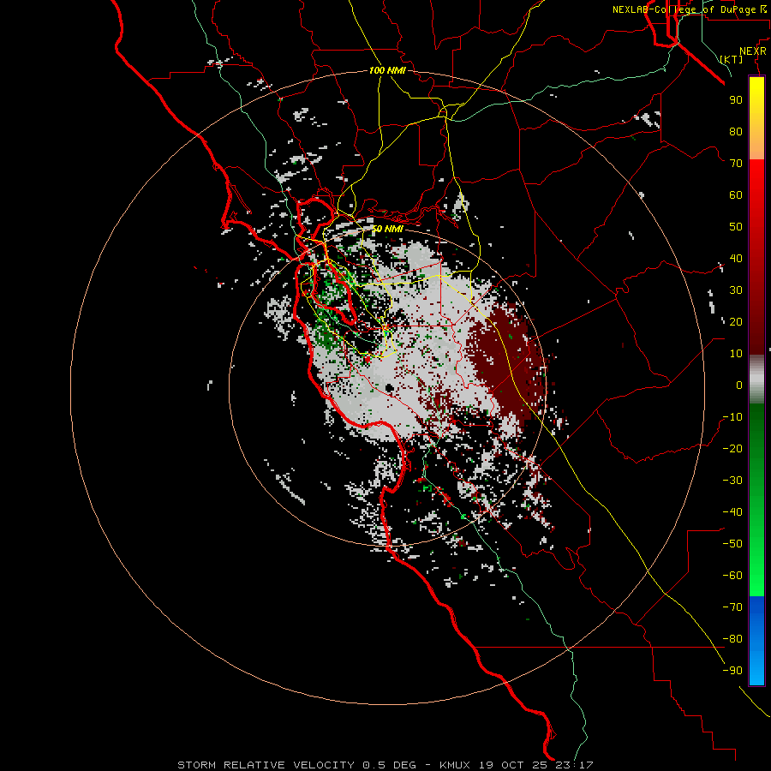This screenshot has height=771, width=771.
Task: Click the 50 value on velocity scale
Action: 736,227
